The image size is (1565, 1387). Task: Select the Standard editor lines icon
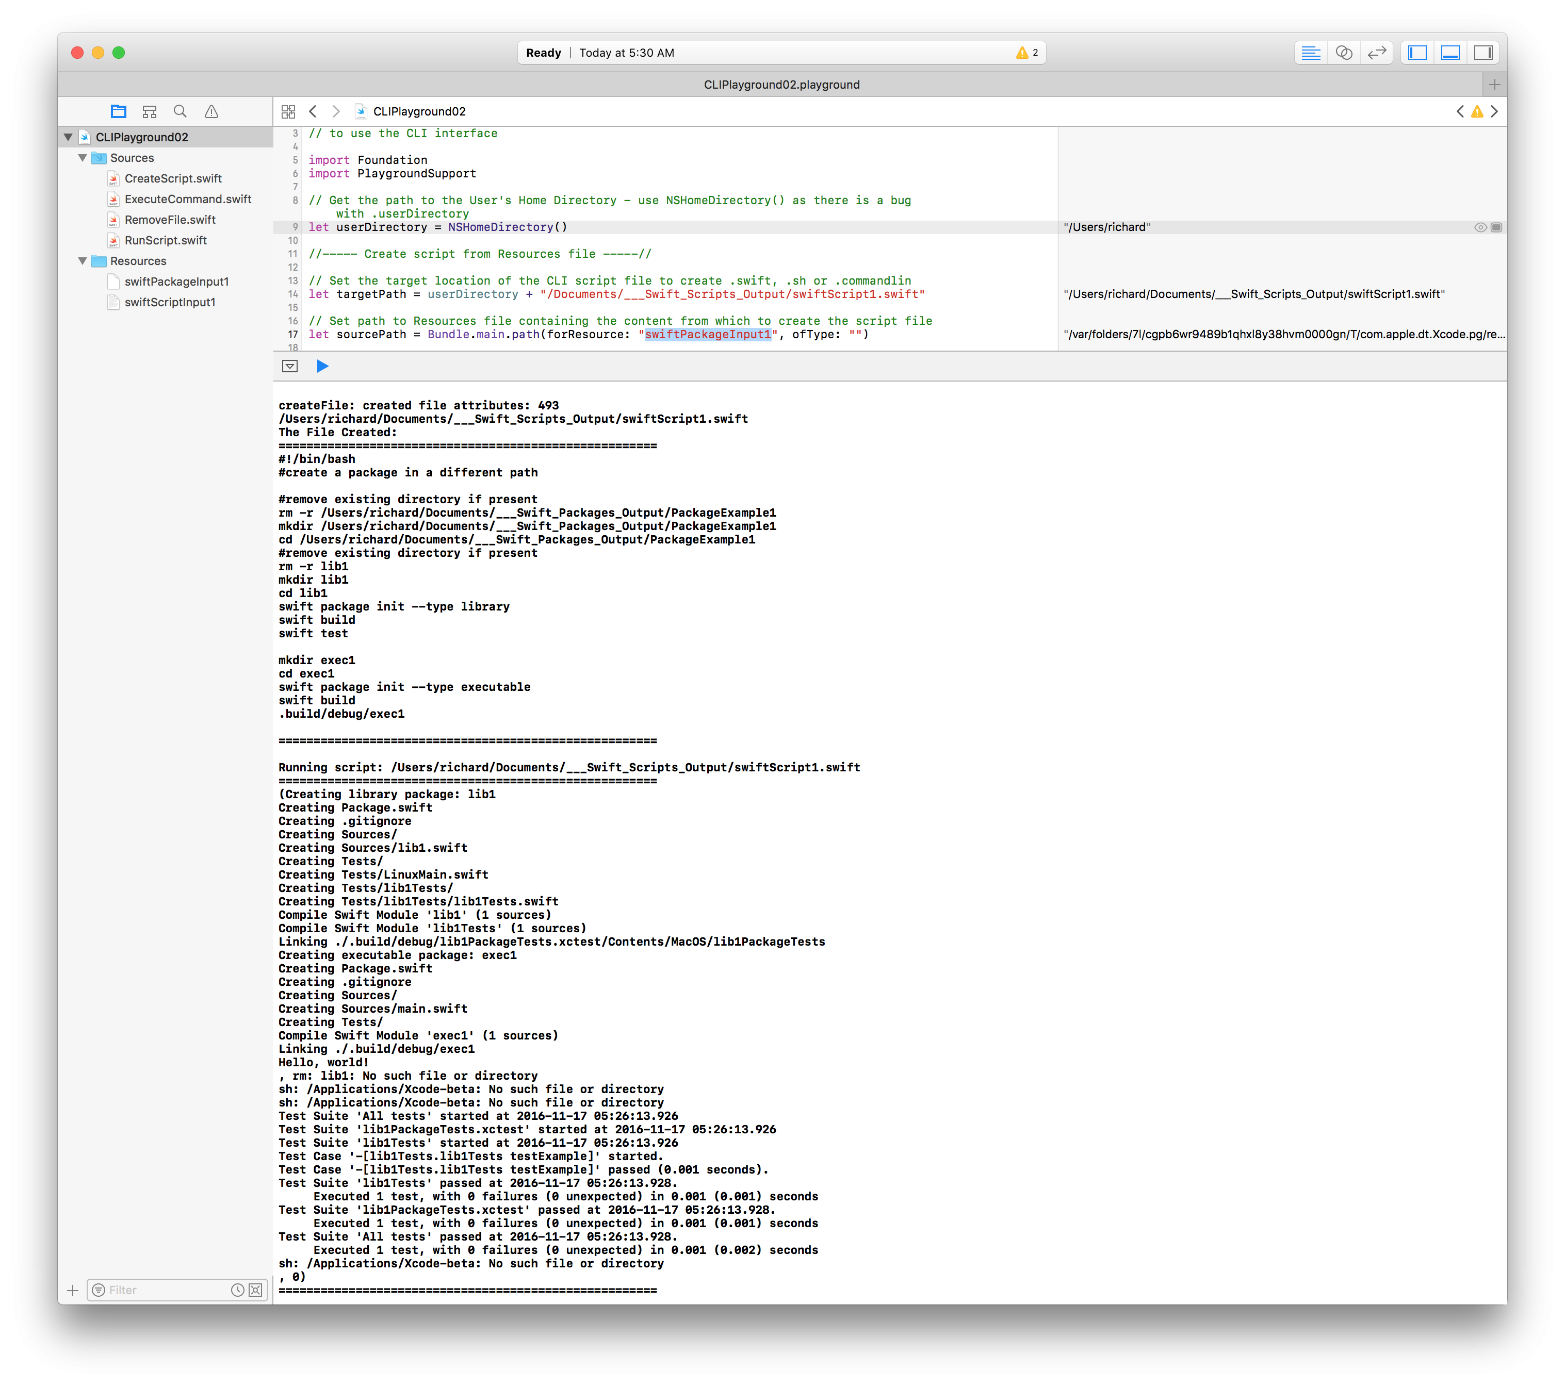(x=1311, y=53)
